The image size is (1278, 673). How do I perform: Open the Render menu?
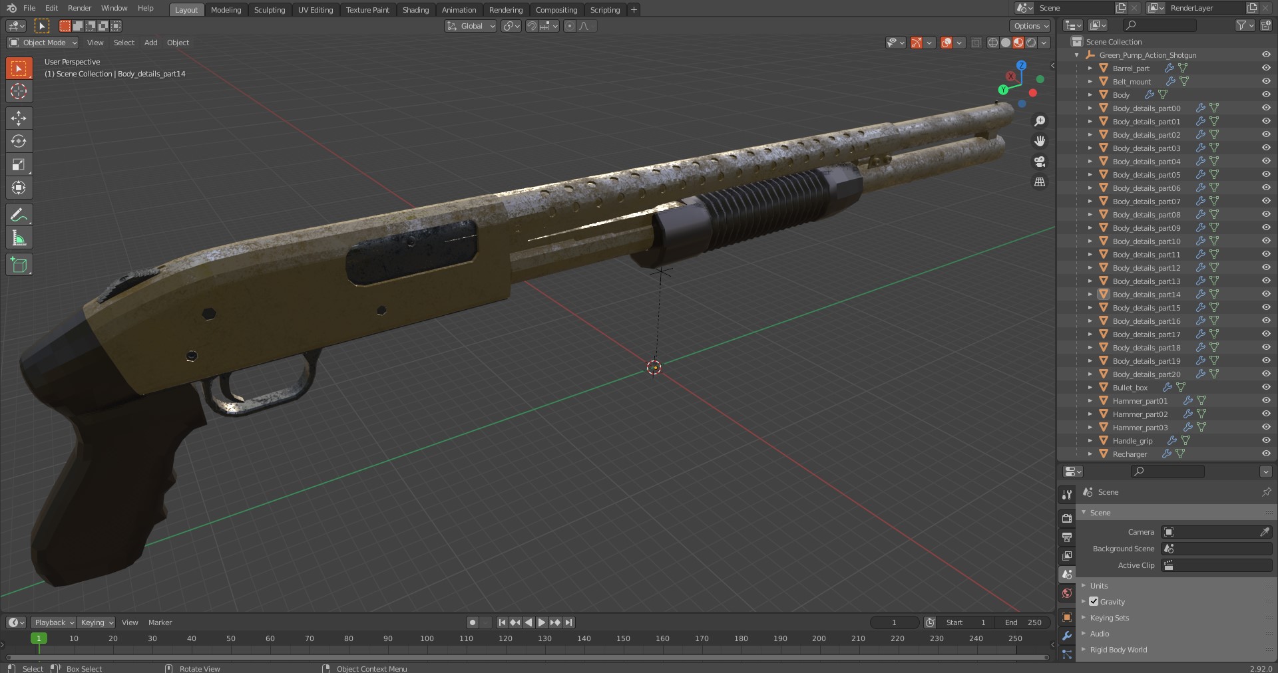pyautogui.click(x=79, y=8)
